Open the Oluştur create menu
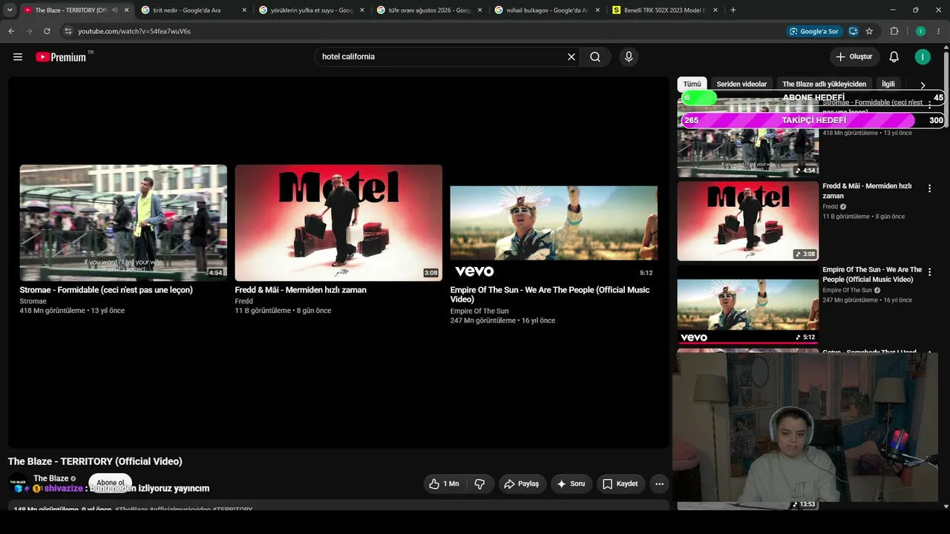Viewport: 950px width, 534px height. point(854,57)
